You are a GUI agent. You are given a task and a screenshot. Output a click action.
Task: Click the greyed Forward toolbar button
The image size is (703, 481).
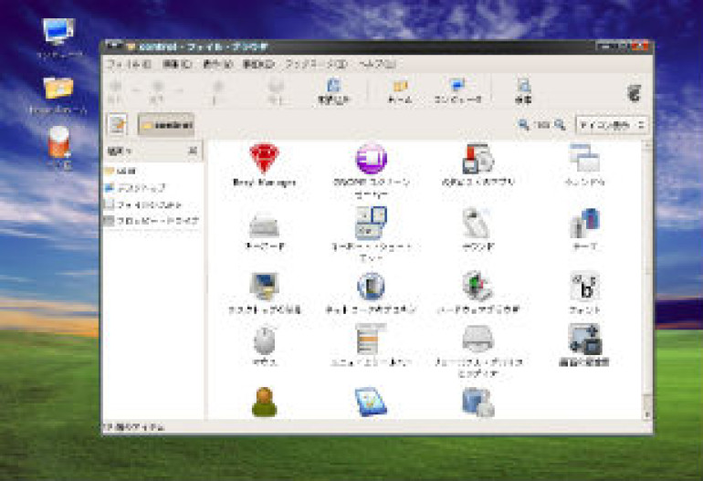pyautogui.click(x=157, y=91)
